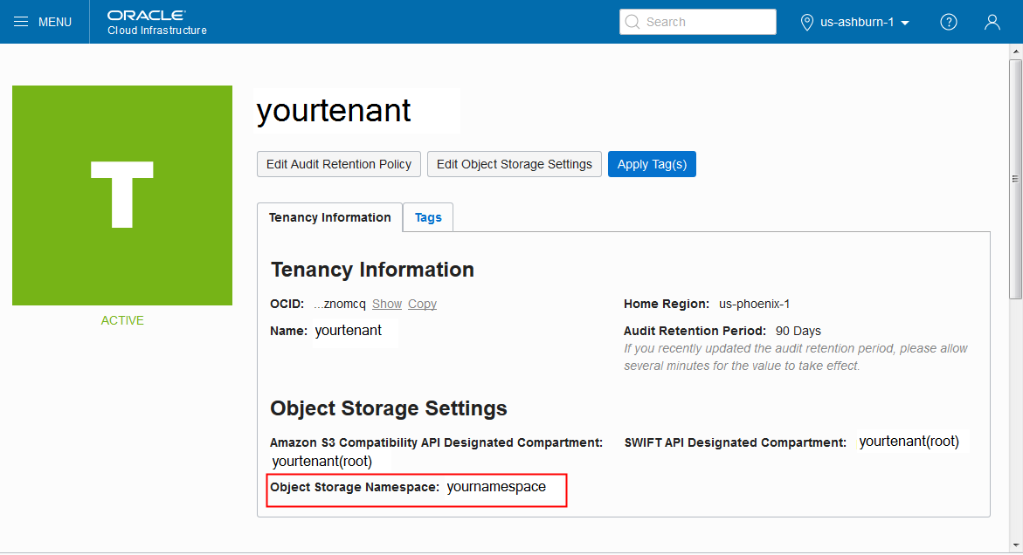Click SWIFT API compartment value yourtenant(root)
1023x555 pixels.
(x=909, y=441)
